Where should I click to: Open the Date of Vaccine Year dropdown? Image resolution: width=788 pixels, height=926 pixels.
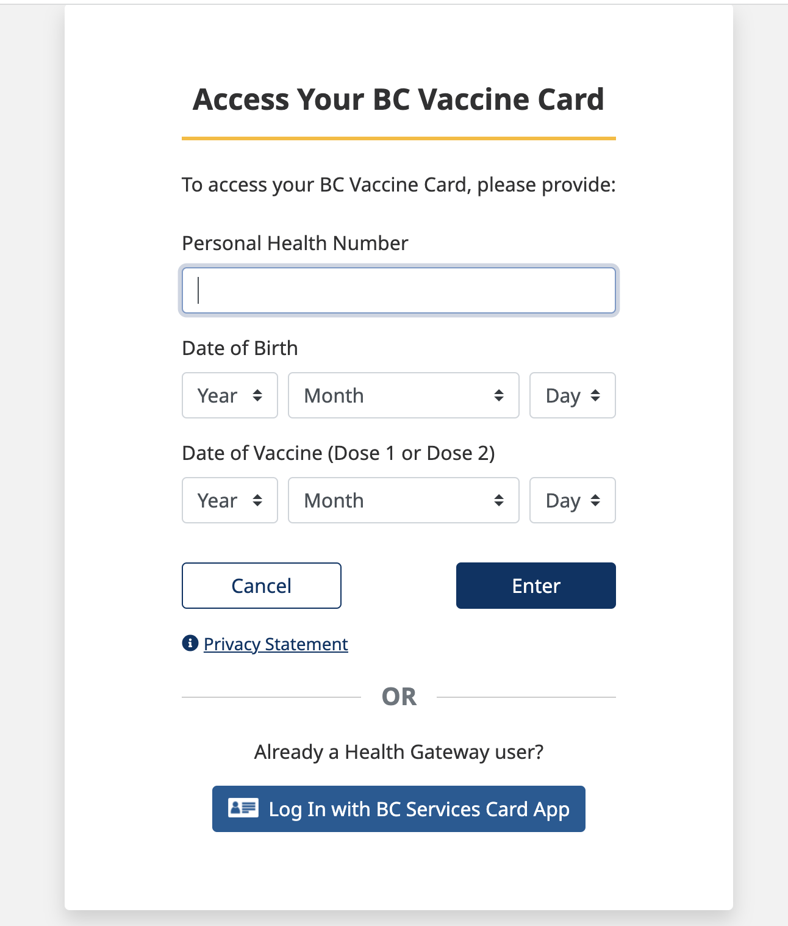pyautogui.click(x=230, y=500)
